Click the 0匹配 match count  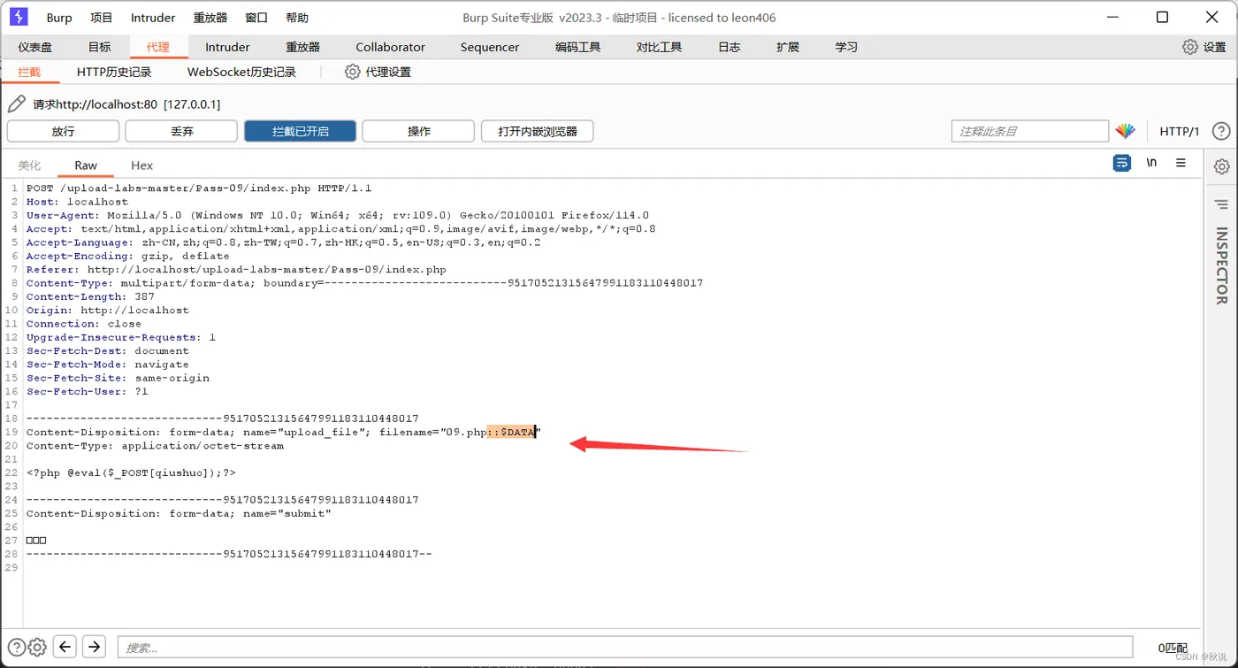click(1173, 648)
